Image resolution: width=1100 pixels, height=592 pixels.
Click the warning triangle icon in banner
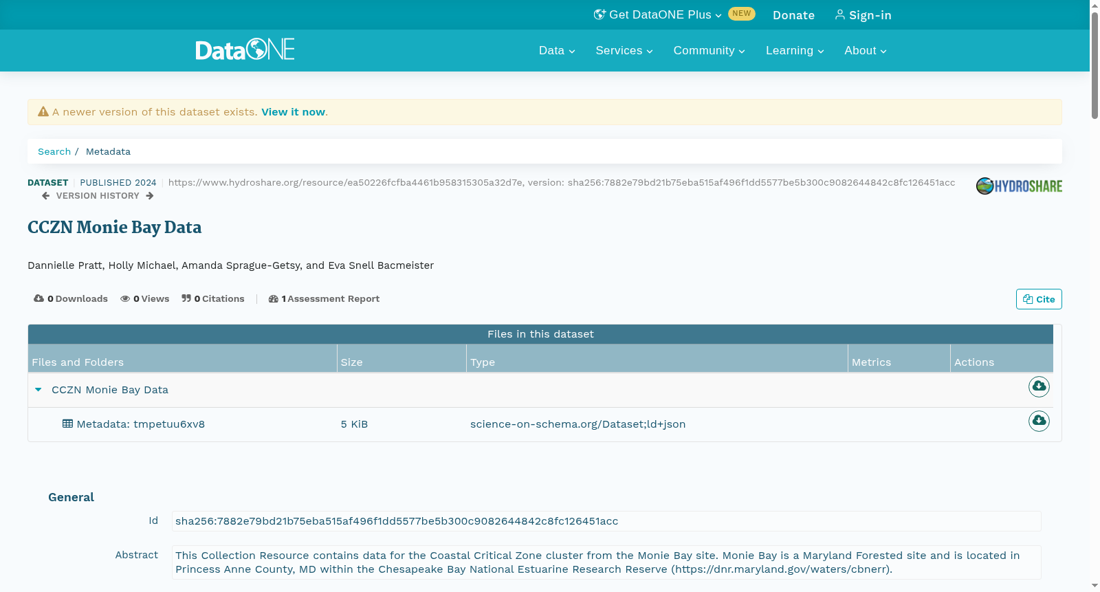click(43, 111)
